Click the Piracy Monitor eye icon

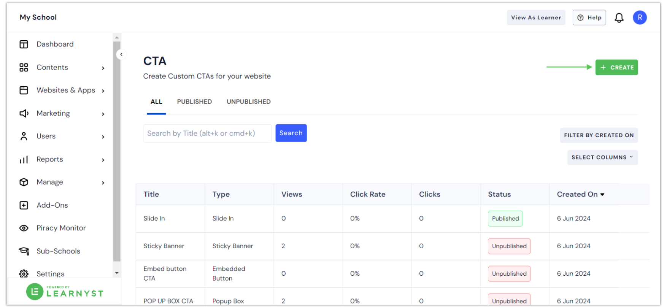(24, 228)
